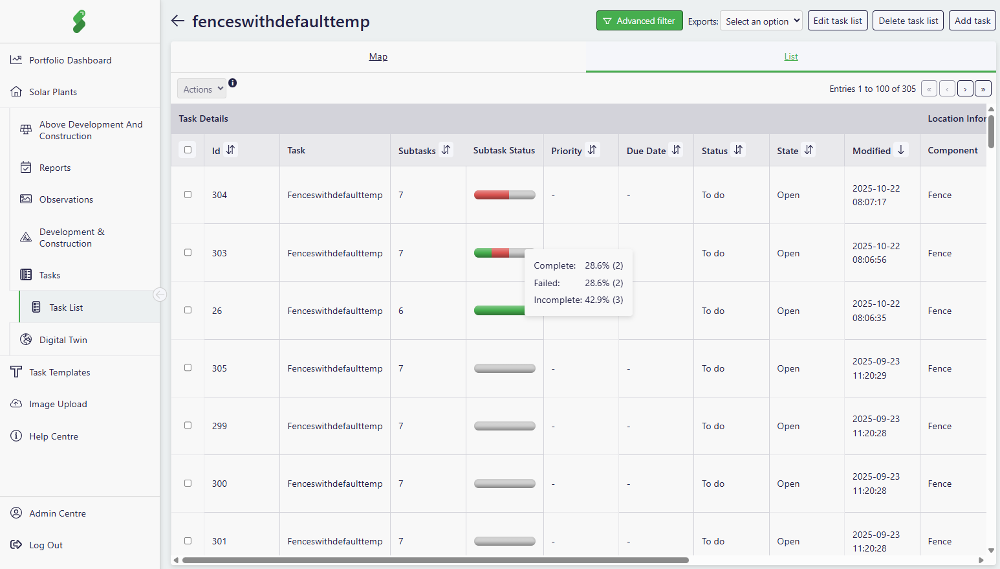This screenshot has height=569, width=1000.
Task: Sort by Modified column arrow icon
Action: click(x=901, y=150)
